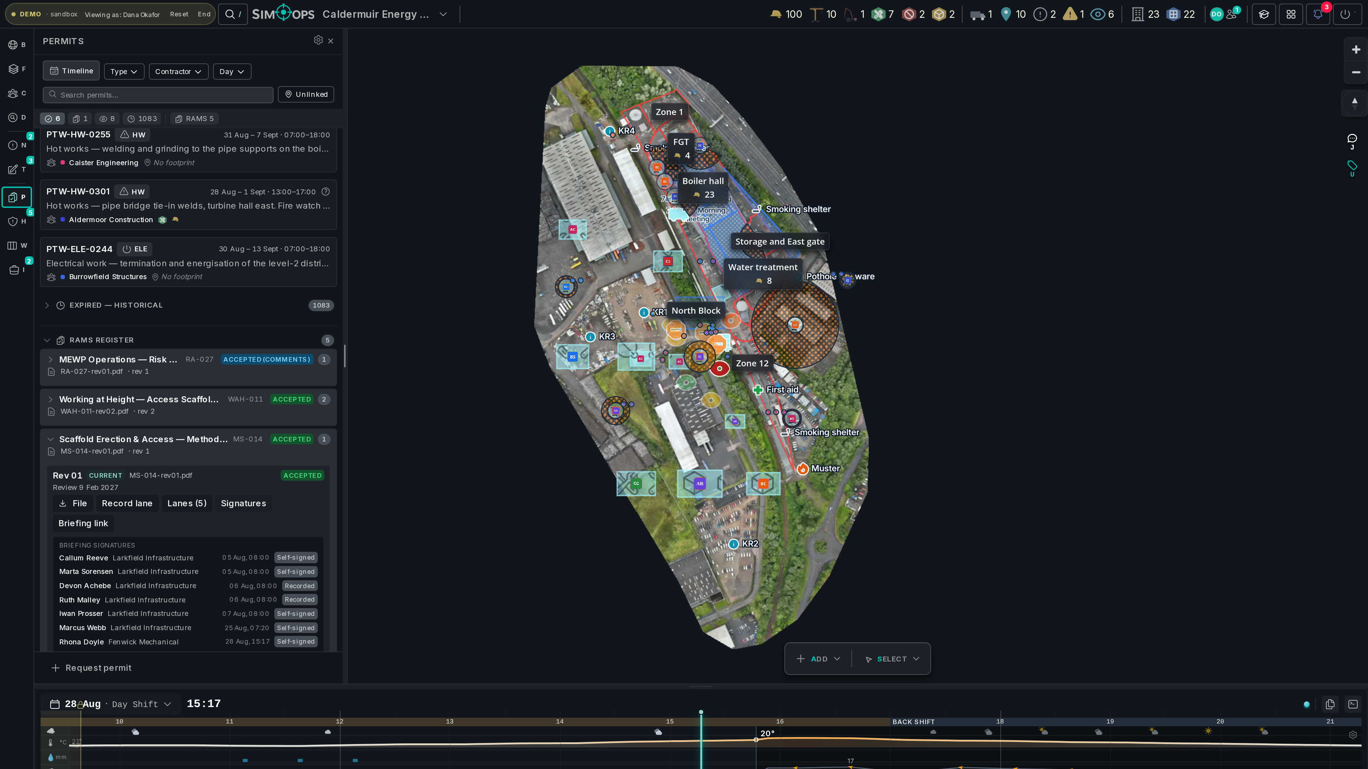Toggle the permits filter chip showing 1
This screenshot has width=1368, height=769.
click(x=80, y=118)
